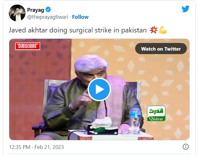Image resolution: width=198 pixels, height=155 pixels.
Task: Open Prayag's profile avatar picture
Action: tap(17, 13)
